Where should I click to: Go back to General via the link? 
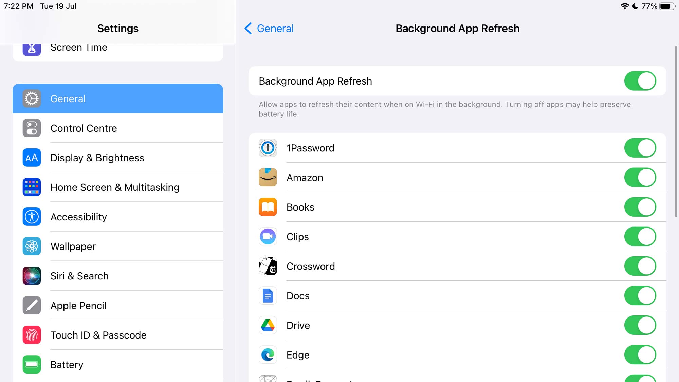pos(275,28)
